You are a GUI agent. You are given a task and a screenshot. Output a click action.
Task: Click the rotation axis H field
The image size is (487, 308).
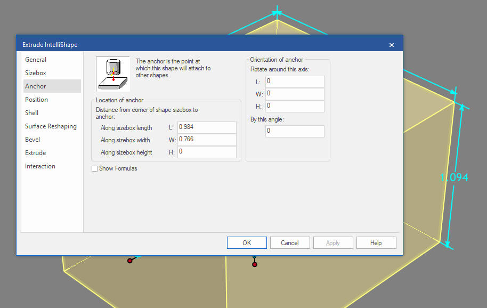point(295,106)
